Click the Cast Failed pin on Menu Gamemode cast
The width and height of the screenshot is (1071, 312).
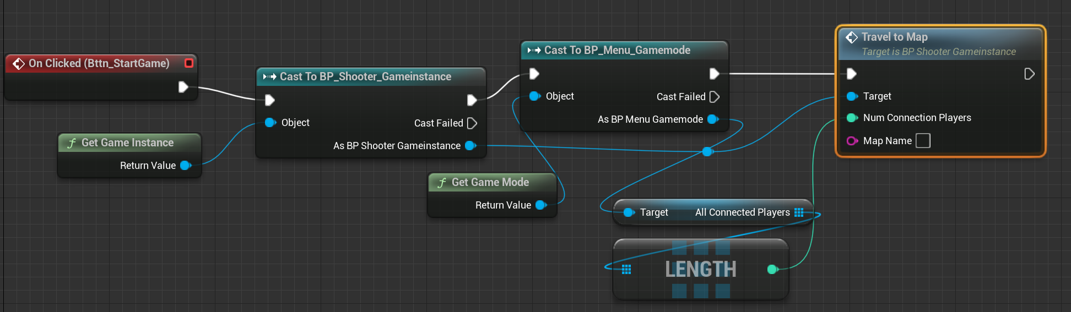click(x=715, y=97)
